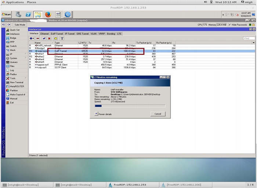The width and height of the screenshot is (257, 188).
Task: Switch to the VRRP tab
Action: 102,34
